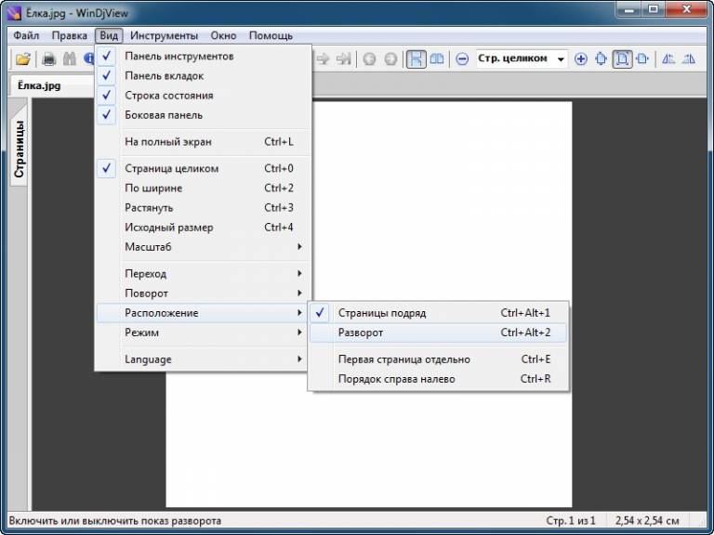Screen dimensions: 714x535
Task: Uncheck Панель инструментов menu item
Action: (x=203, y=56)
